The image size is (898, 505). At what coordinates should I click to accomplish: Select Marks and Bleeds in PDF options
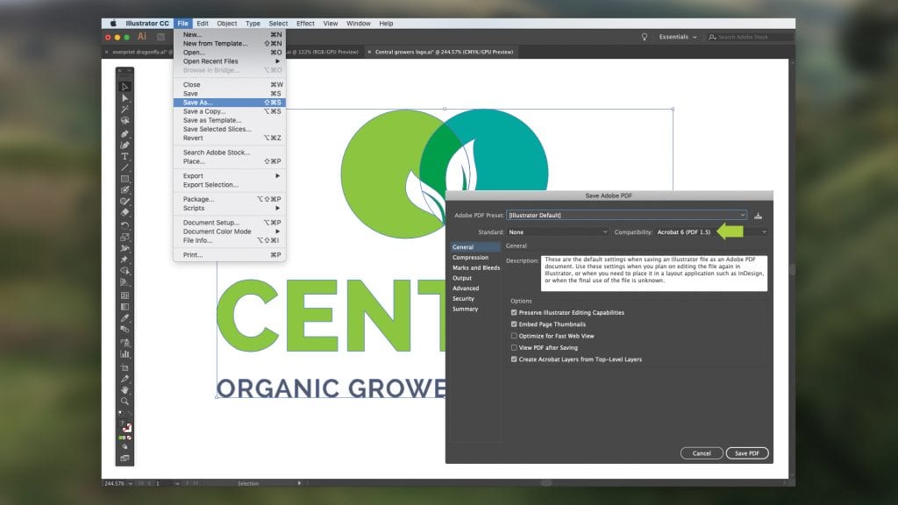476,268
